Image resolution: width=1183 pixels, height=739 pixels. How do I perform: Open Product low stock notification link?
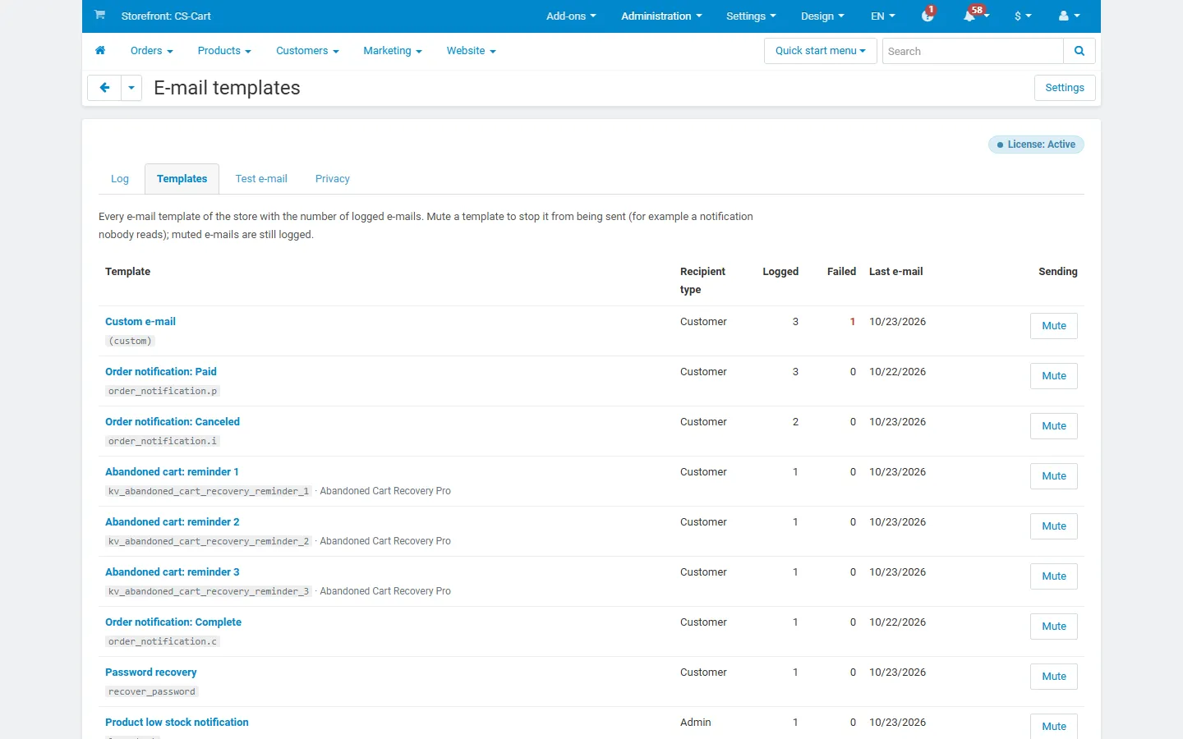[177, 723]
